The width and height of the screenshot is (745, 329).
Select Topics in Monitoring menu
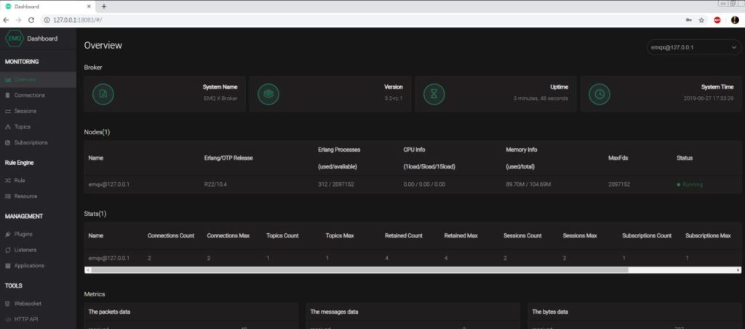point(22,127)
